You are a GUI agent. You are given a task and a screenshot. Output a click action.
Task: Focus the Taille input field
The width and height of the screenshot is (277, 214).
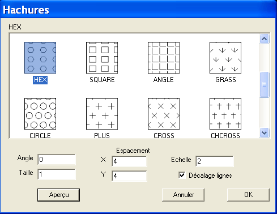57,174
